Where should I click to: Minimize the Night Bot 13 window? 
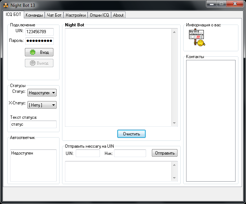pos(212,4)
